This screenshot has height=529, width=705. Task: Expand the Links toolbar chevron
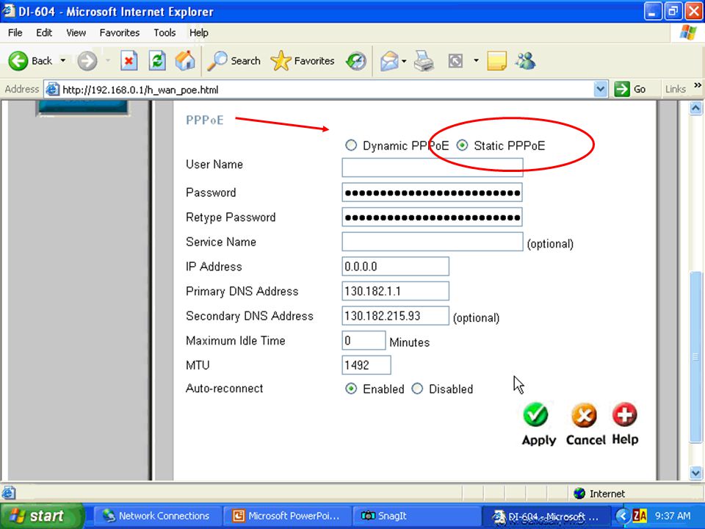click(698, 85)
